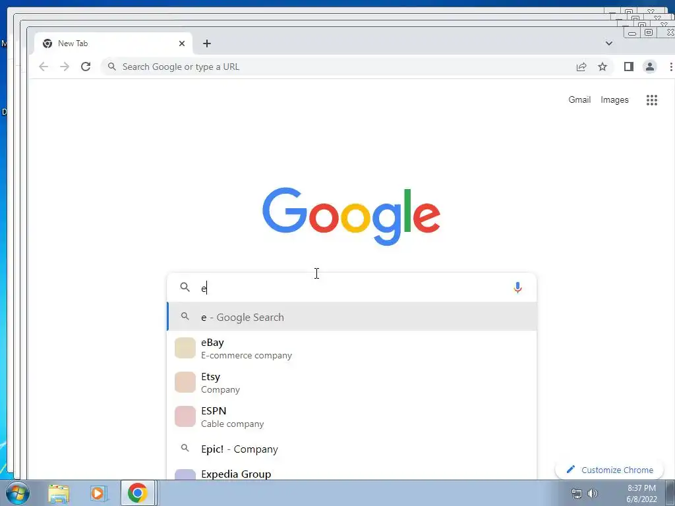Open the Images link
The image size is (675, 506).
(614, 100)
